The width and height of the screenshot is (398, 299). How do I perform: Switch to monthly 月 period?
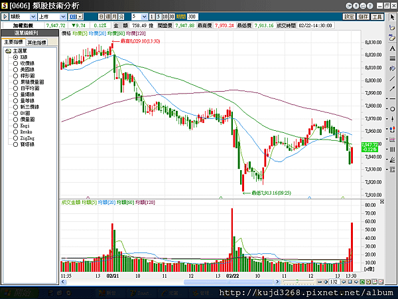pyautogui.click(x=115, y=17)
